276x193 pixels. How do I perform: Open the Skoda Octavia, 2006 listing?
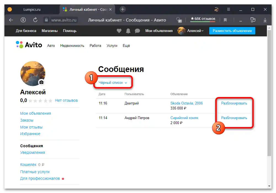[x=187, y=103]
